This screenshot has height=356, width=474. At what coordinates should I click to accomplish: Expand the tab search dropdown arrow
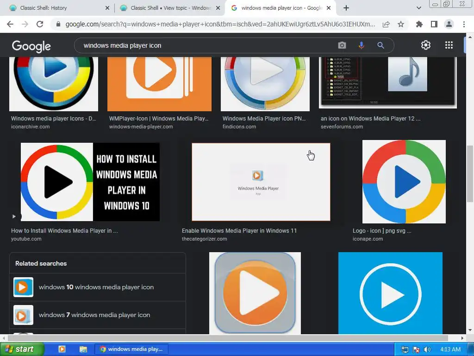(418, 8)
